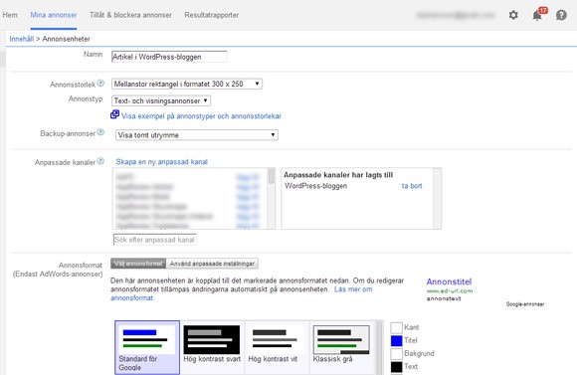Show help for Backup-annonser

[100, 132]
